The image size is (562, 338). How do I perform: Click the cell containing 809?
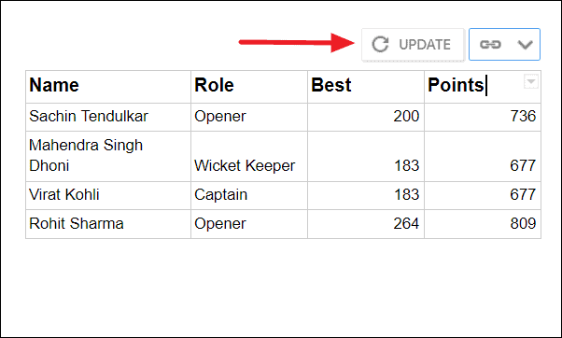[483, 224]
